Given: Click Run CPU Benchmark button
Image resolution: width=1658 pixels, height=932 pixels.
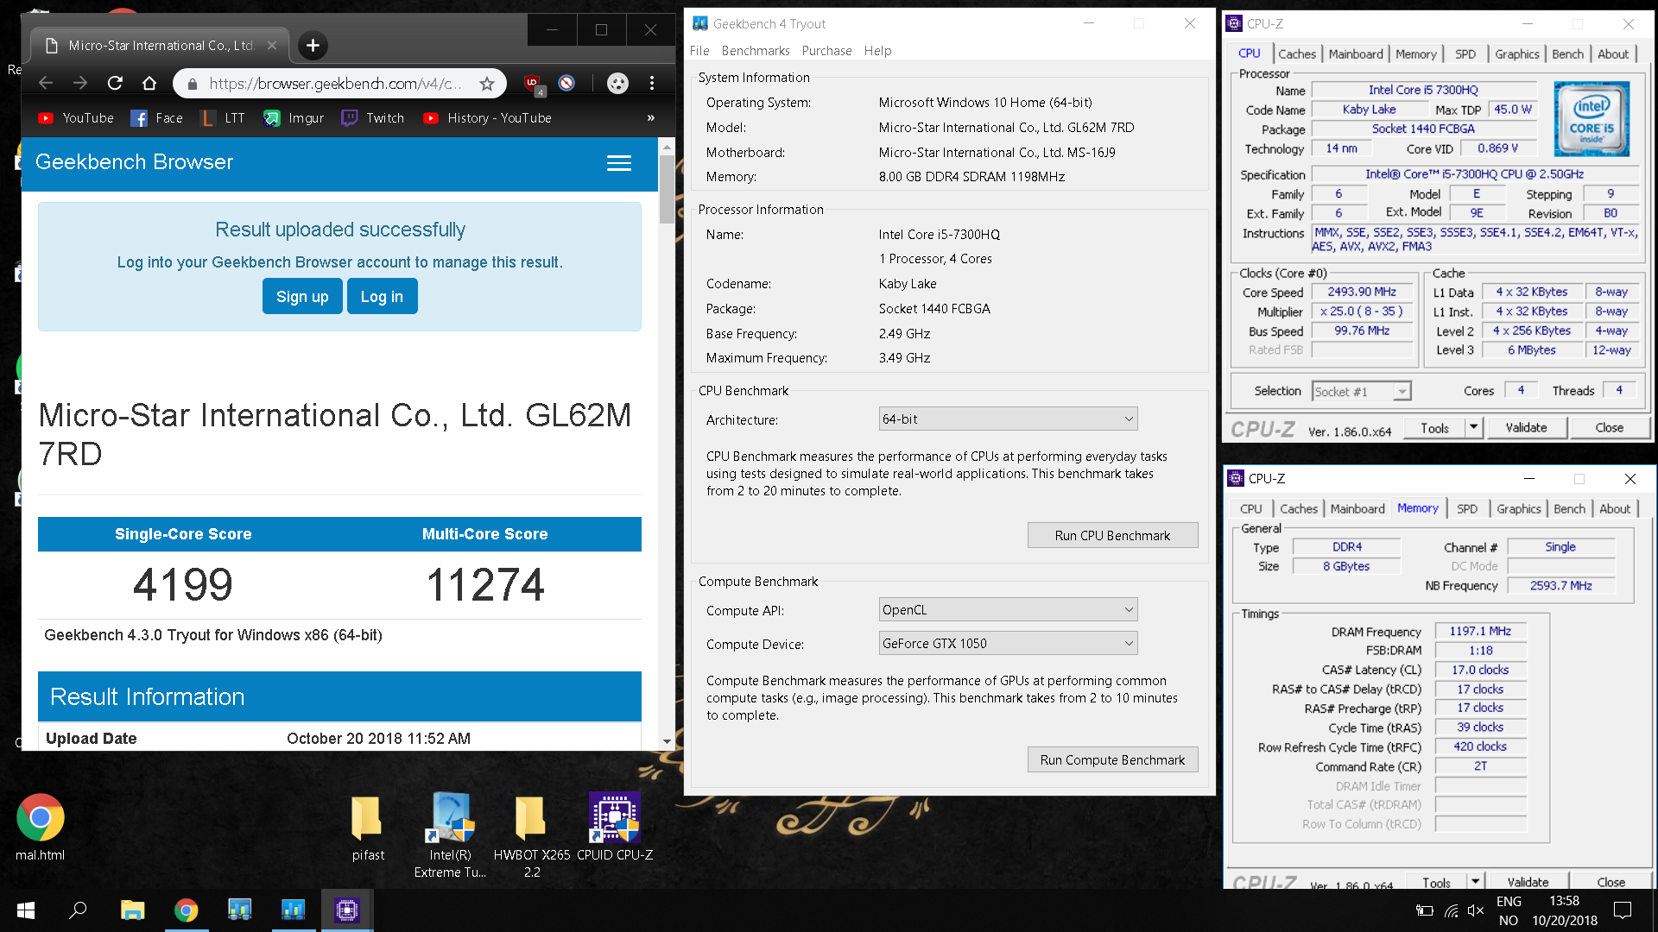Looking at the screenshot, I should point(1112,536).
